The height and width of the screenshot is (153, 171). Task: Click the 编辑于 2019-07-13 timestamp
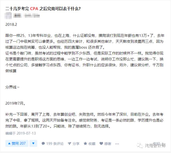tap(21, 133)
